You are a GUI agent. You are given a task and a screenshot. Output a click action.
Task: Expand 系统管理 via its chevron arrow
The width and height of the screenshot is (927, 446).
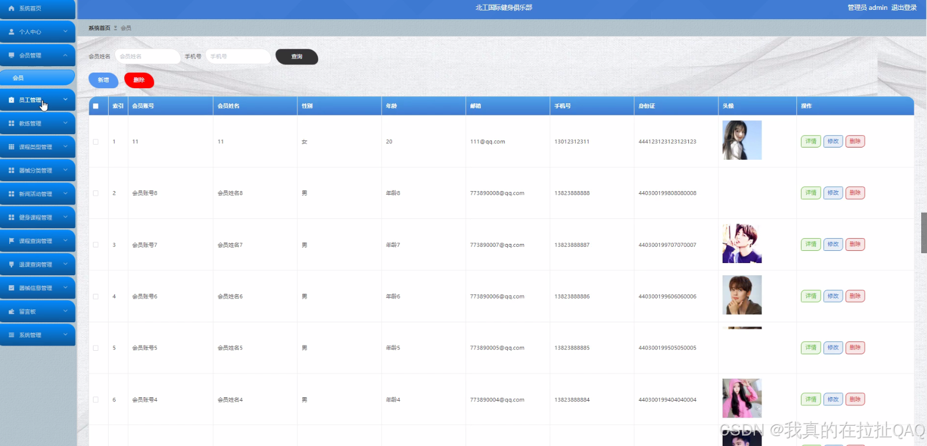[x=65, y=335]
